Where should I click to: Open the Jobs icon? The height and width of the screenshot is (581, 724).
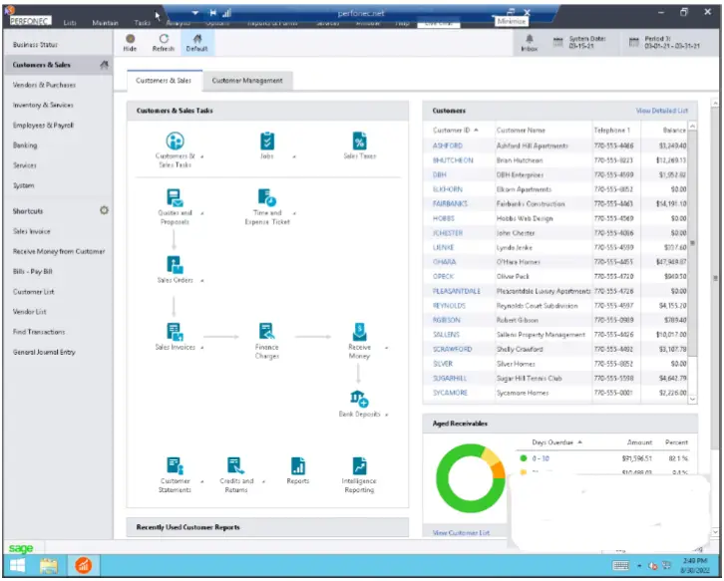(267, 141)
